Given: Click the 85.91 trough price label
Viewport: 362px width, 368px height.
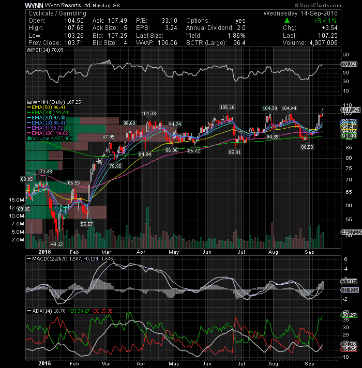Looking at the screenshot, I should point(235,152).
